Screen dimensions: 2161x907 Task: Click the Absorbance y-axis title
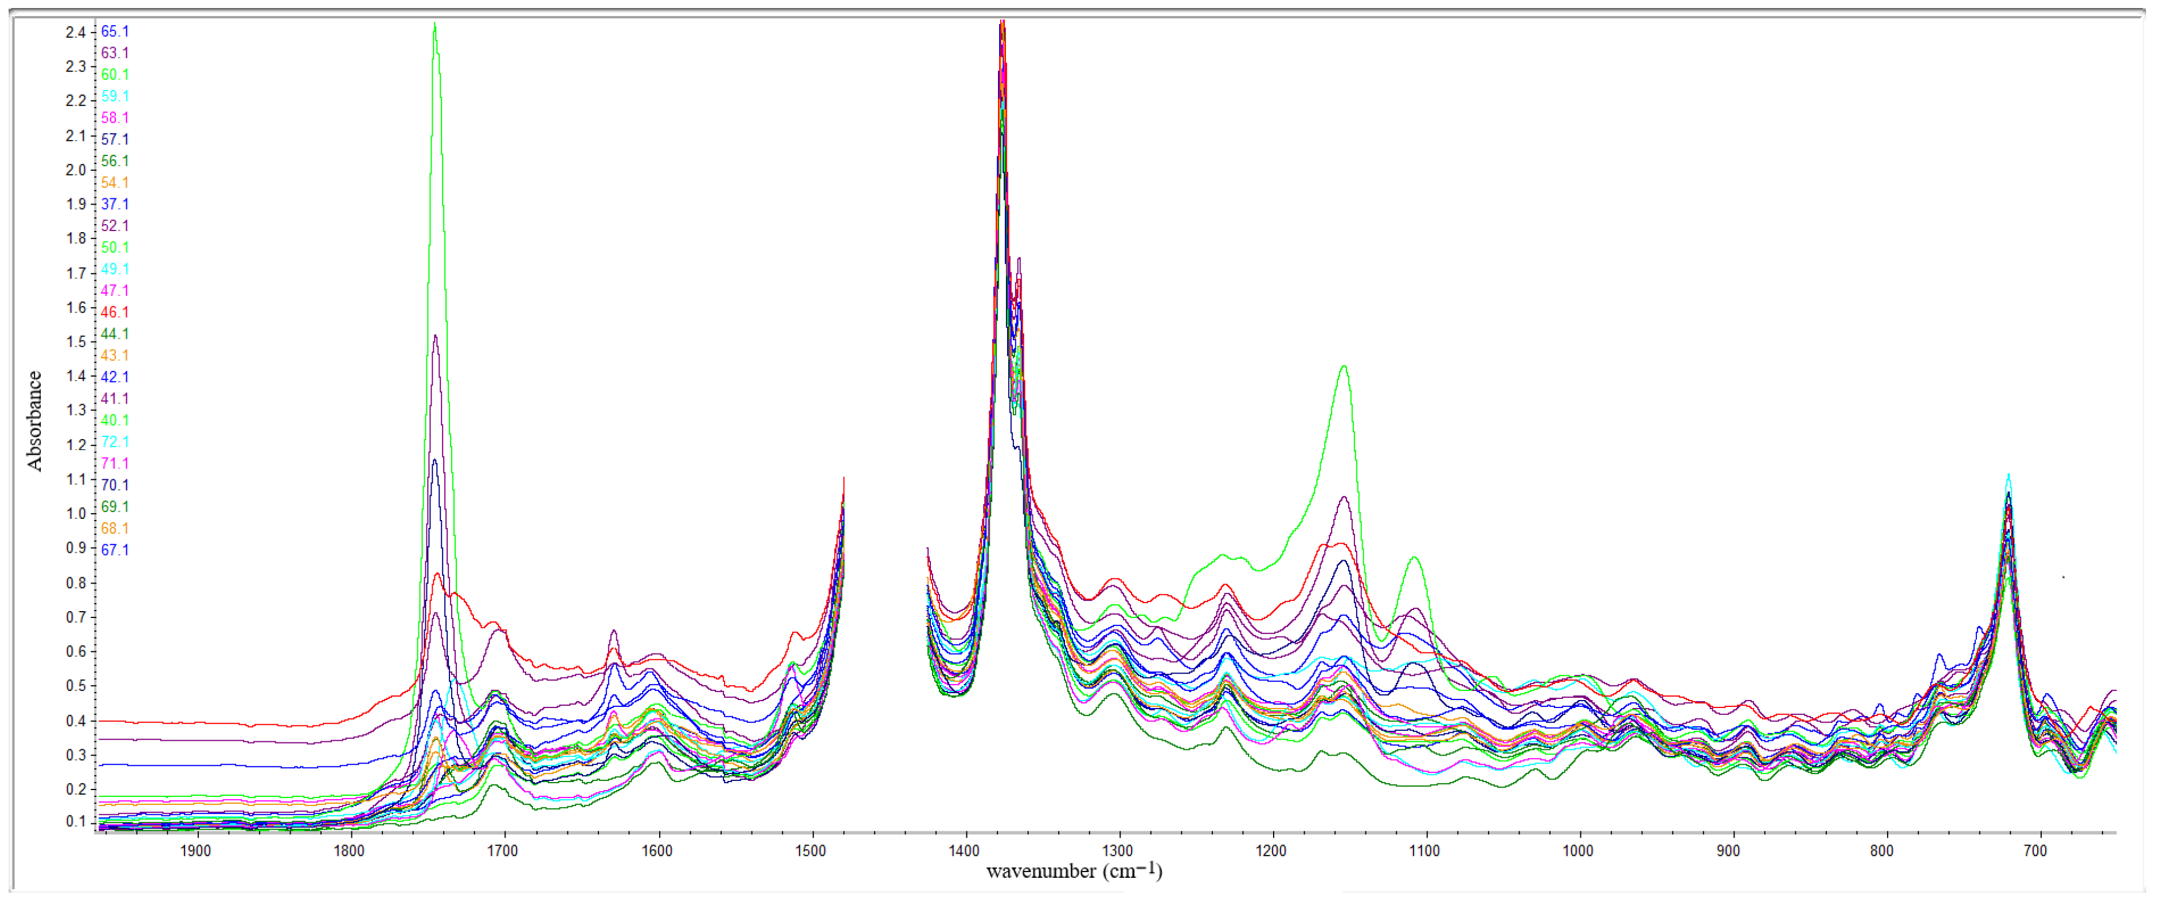click(x=34, y=421)
